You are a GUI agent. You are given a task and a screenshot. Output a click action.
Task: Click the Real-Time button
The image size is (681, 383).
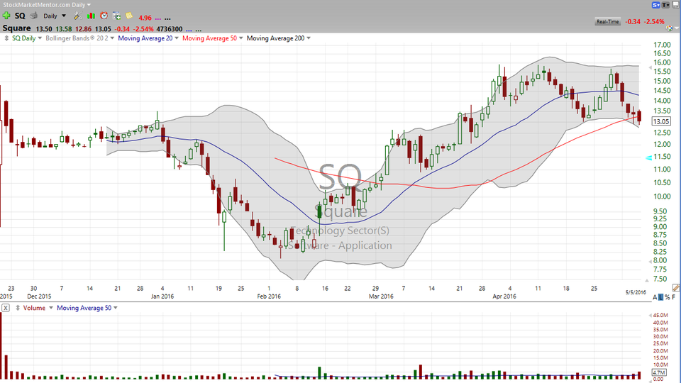(608, 22)
